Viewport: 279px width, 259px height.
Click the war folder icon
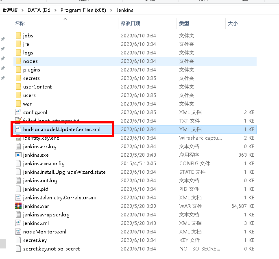tap(18, 104)
